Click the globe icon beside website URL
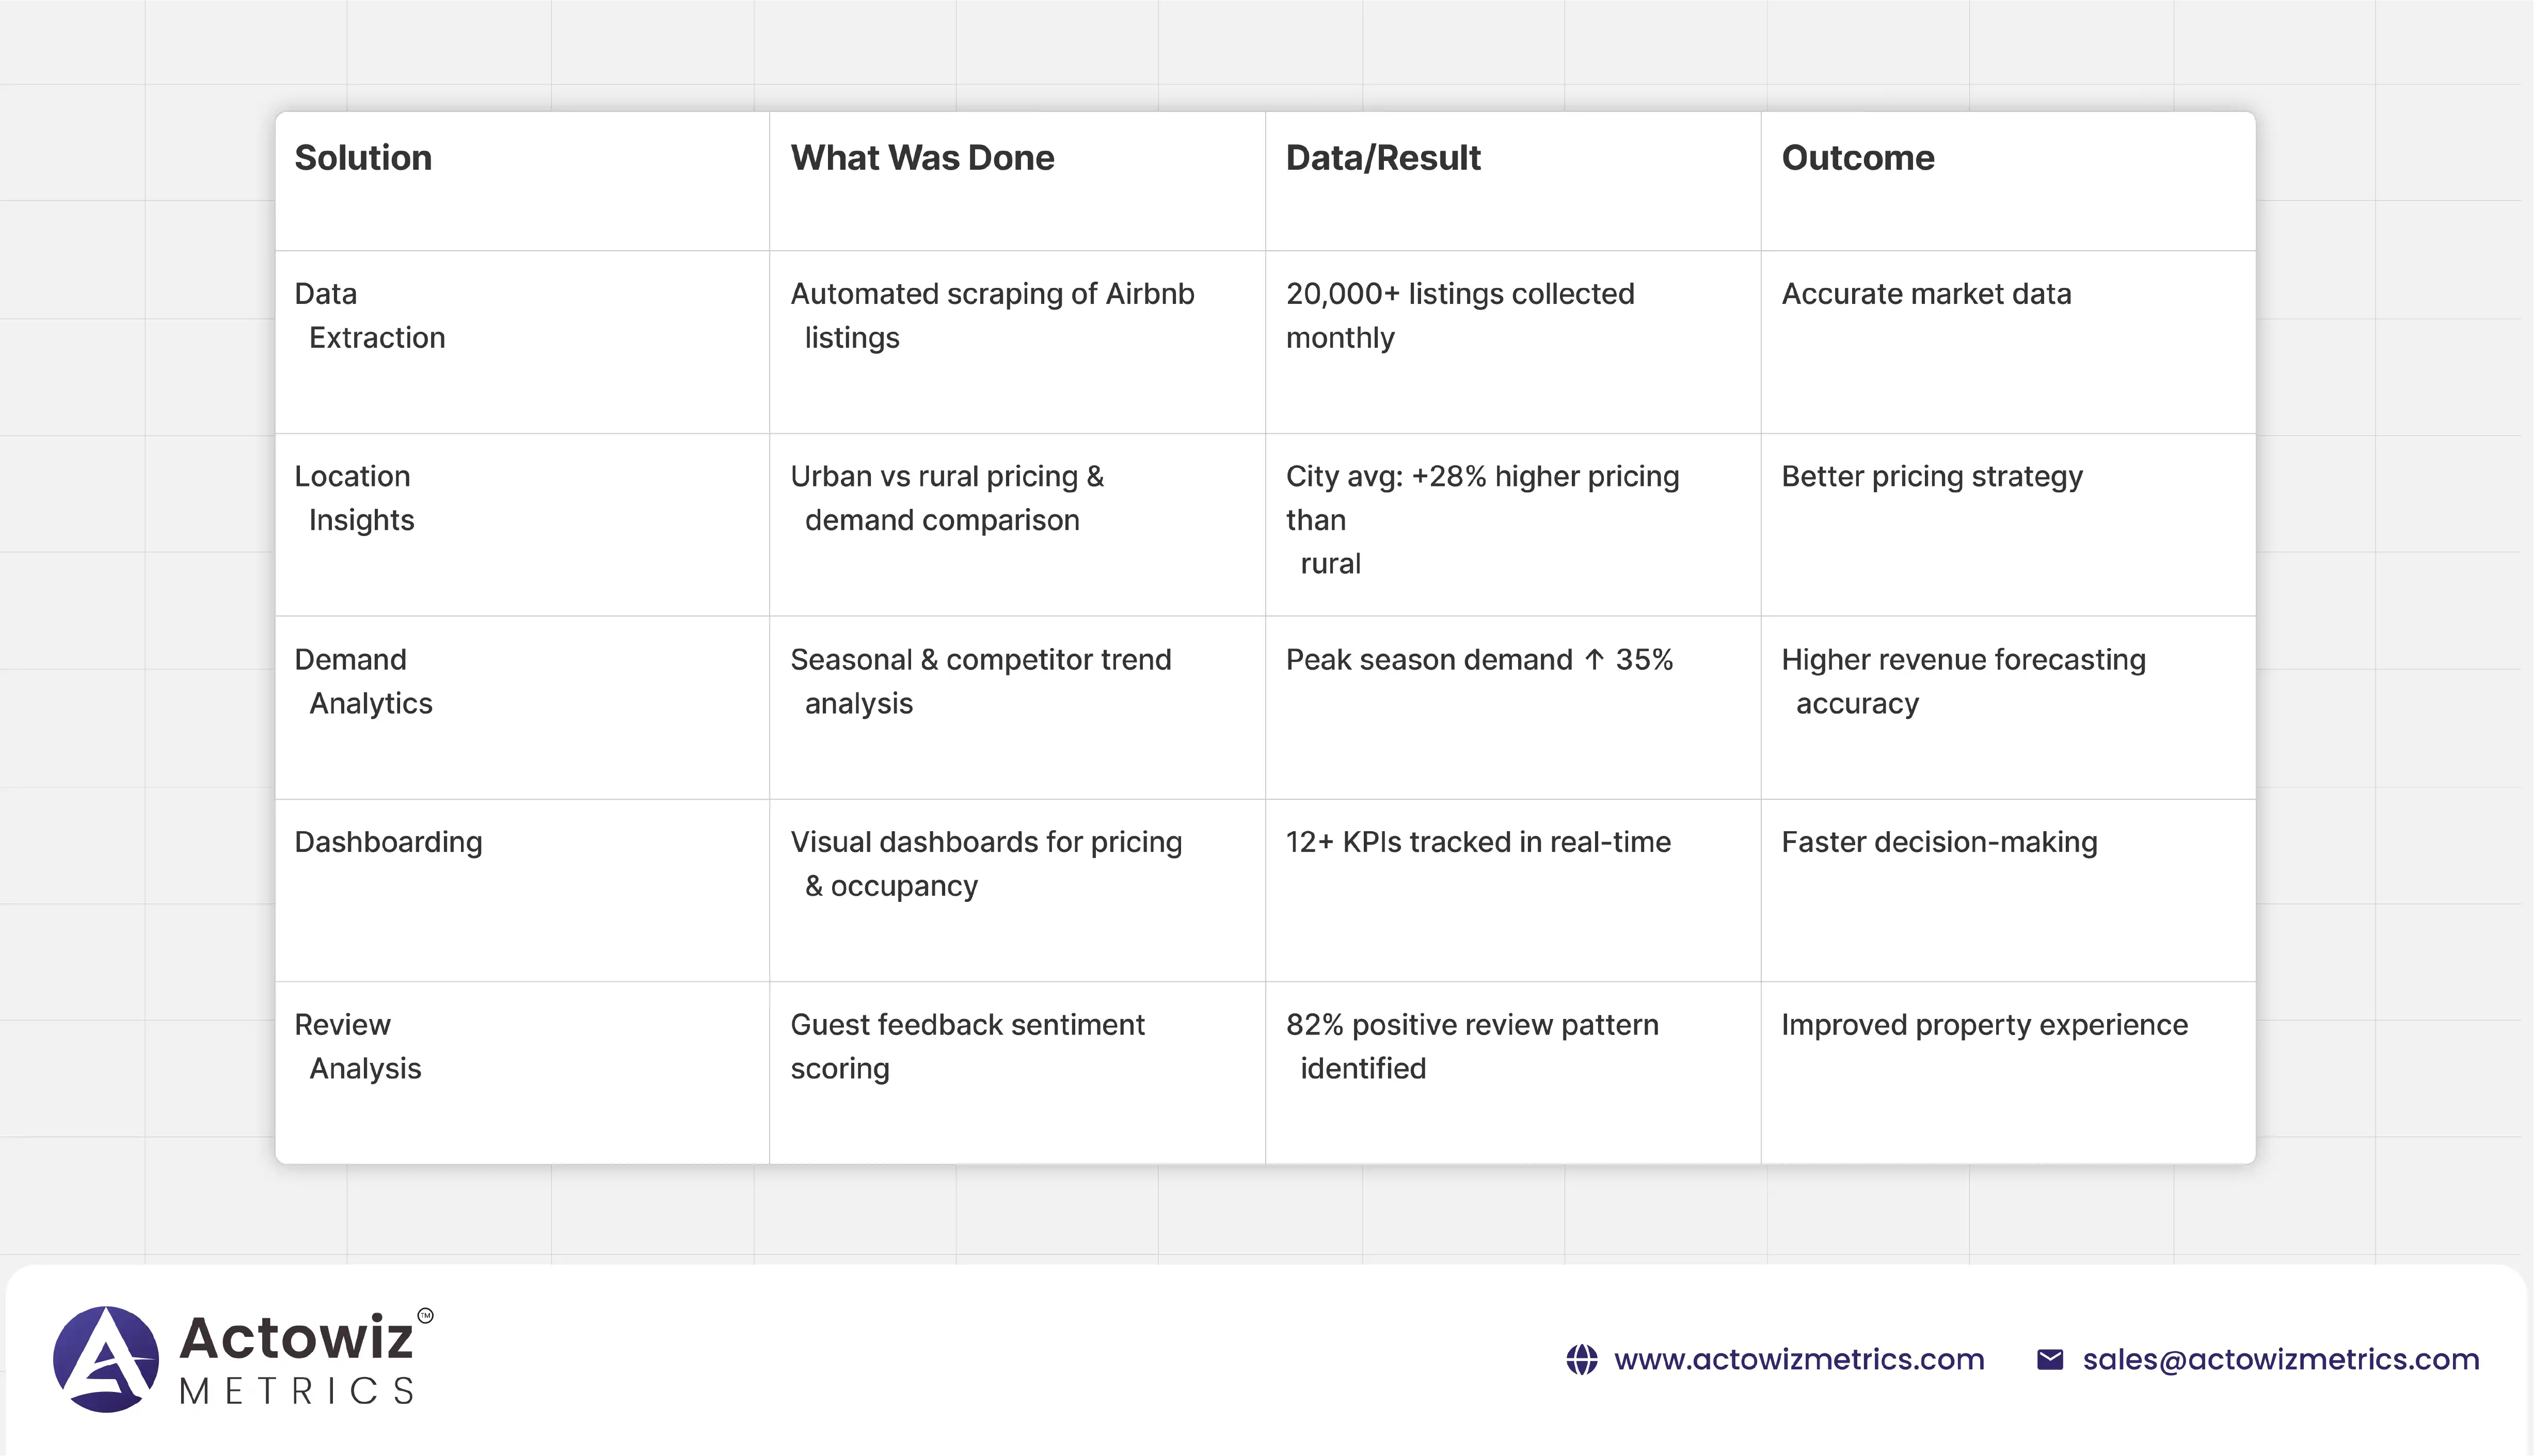Viewport: 2534px width, 1456px height. [1582, 1360]
